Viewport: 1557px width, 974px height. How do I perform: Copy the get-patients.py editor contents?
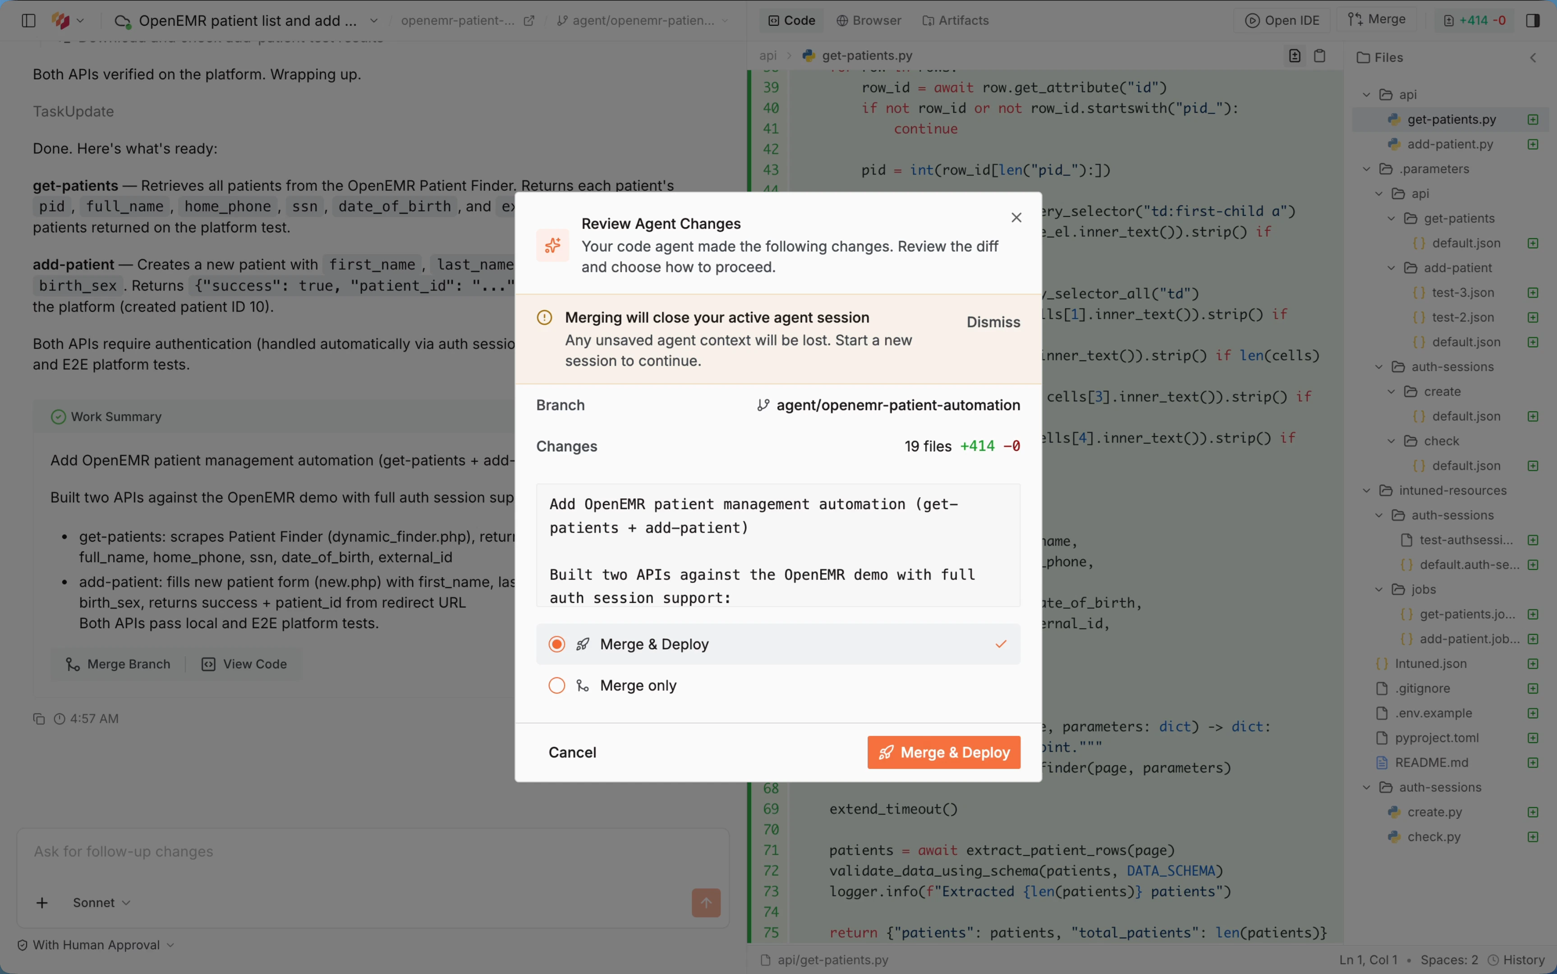pos(1319,55)
